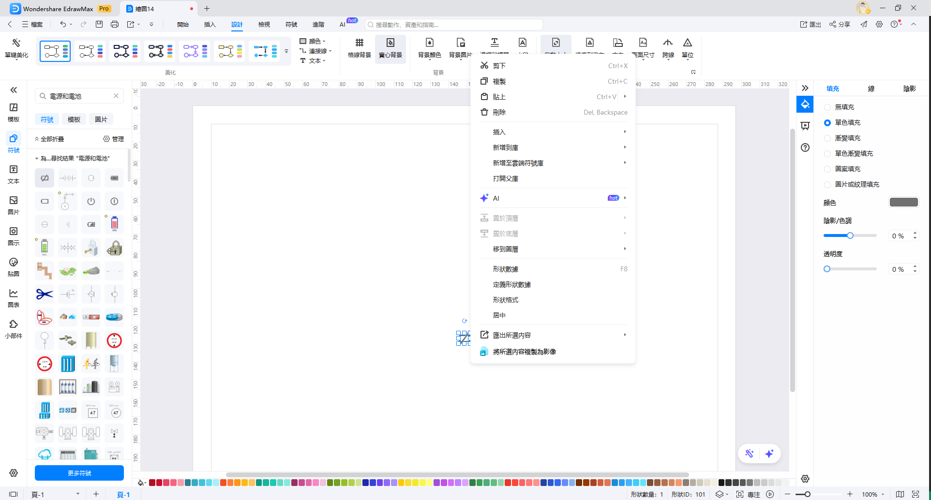Image resolution: width=931 pixels, height=500 pixels.
Task: Choose 複製 from the context menu
Action: coord(499,81)
